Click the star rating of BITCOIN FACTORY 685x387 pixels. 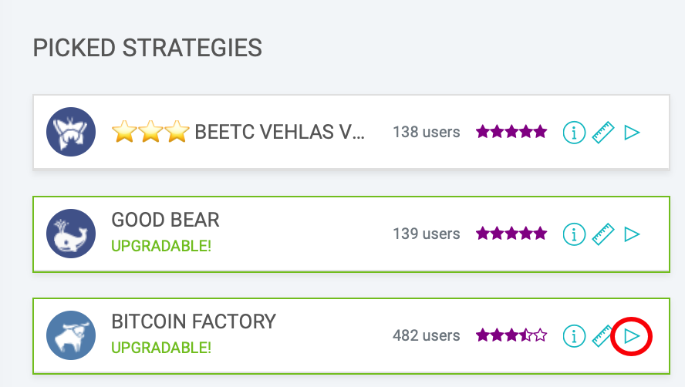(511, 335)
